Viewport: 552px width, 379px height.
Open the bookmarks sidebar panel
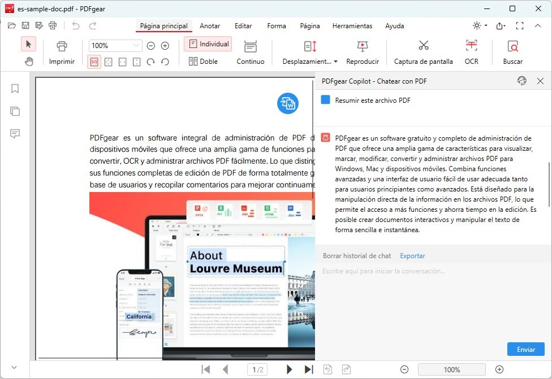[x=15, y=89]
